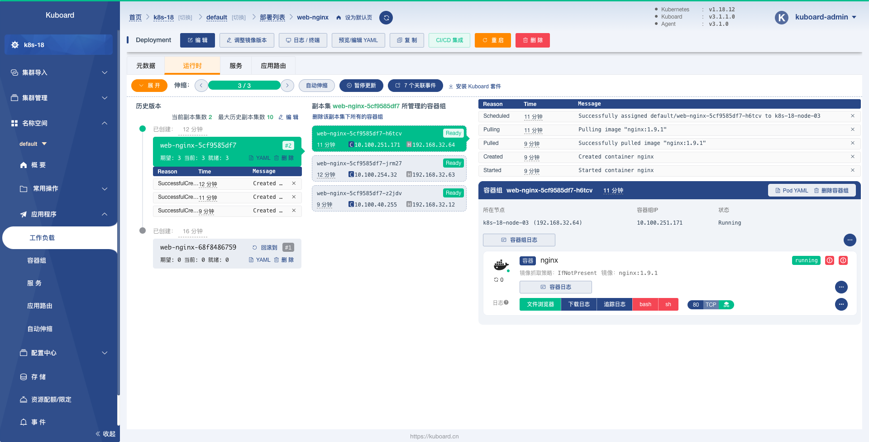Click the 3 / 3 scaling progress bar

tap(244, 86)
